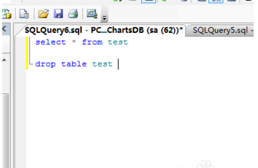This screenshot has width=258, height=168.
Task: Place cursor on the 'select' keyword
Action: (x=51, y=43)
